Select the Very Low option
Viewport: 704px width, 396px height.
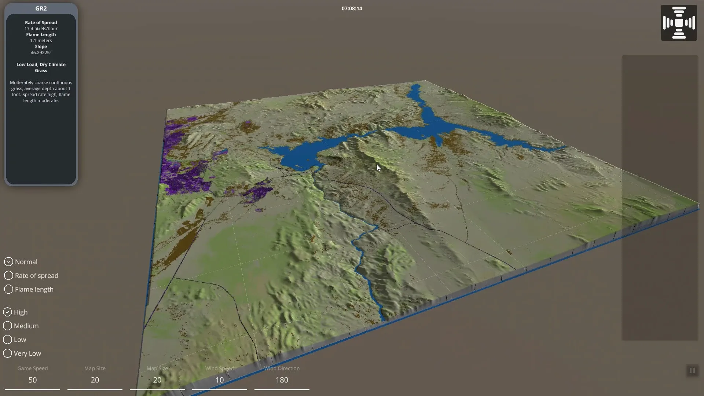(x=7, y=353)
